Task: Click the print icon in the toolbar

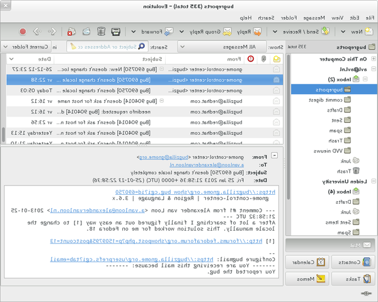Action: click(x=117, y=31)
